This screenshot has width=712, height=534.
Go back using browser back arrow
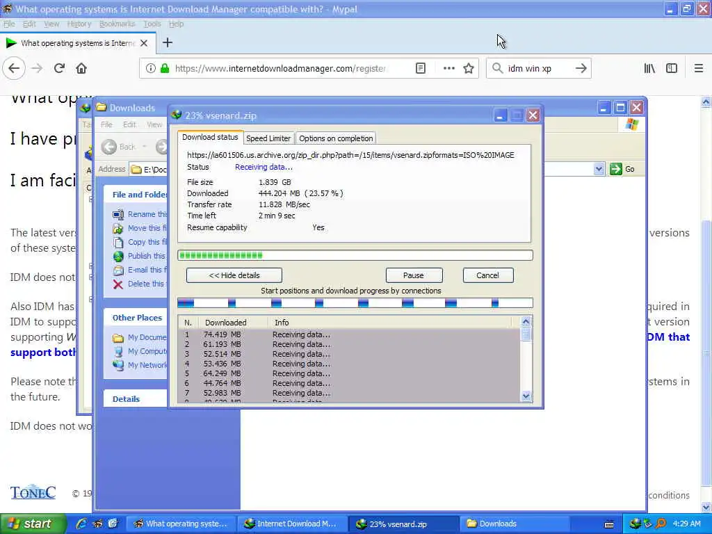tap(14, 69)
